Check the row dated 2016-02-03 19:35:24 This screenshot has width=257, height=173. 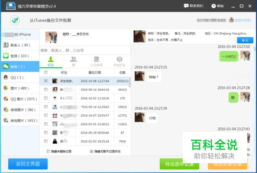[x=46, y=141]
